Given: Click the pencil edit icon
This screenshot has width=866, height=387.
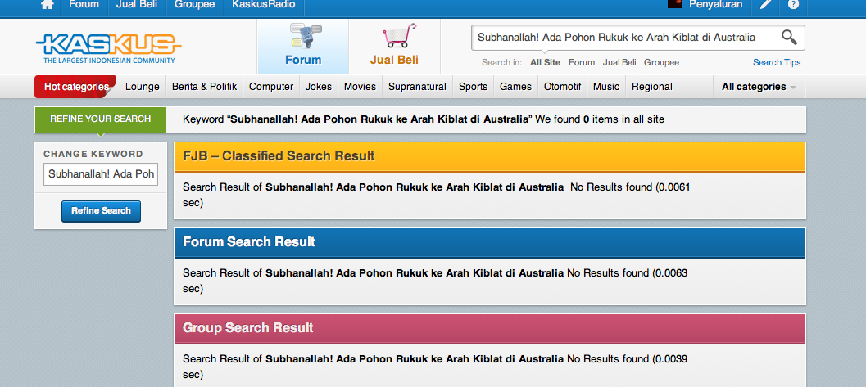Looking at the screenshot, I should (x=765, y=4).
